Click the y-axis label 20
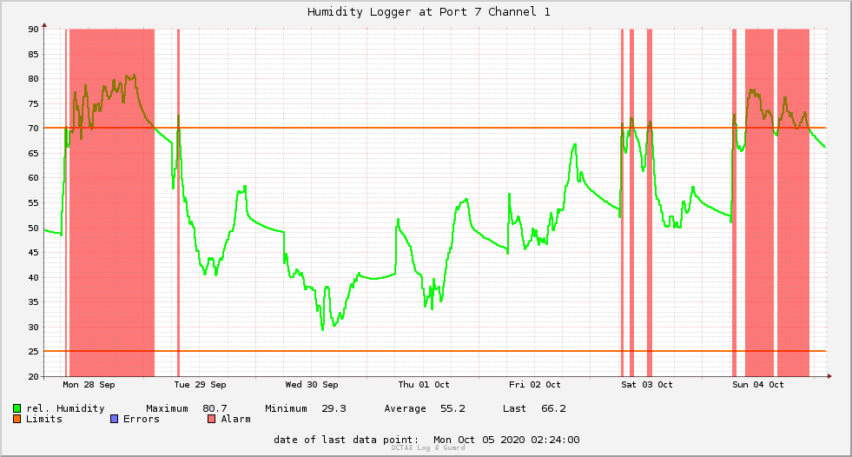 coord(34,376)
